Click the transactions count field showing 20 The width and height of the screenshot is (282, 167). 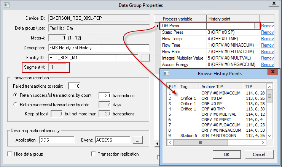(105, 96)
